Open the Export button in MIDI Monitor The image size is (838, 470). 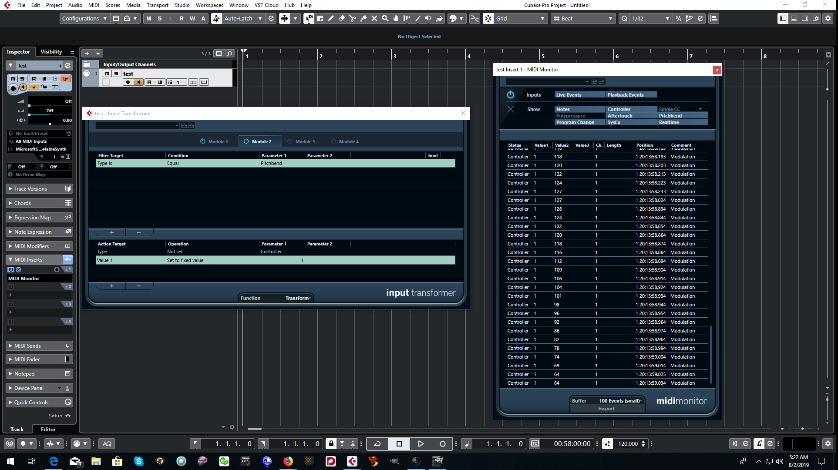606,409
